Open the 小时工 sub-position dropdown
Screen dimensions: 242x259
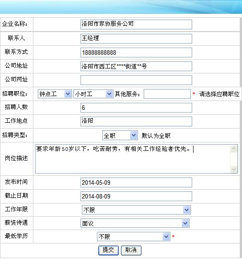(x=93, y=94)
